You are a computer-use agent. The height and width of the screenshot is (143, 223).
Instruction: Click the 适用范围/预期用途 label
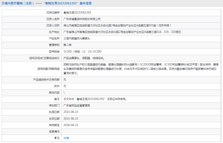click(48, 69)
